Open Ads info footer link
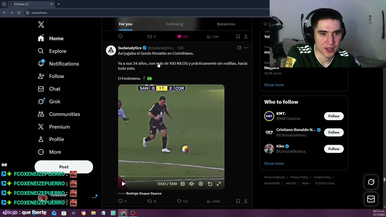Image resolution: width=386 pixels, height=217 pixels. tap(291, 183)
